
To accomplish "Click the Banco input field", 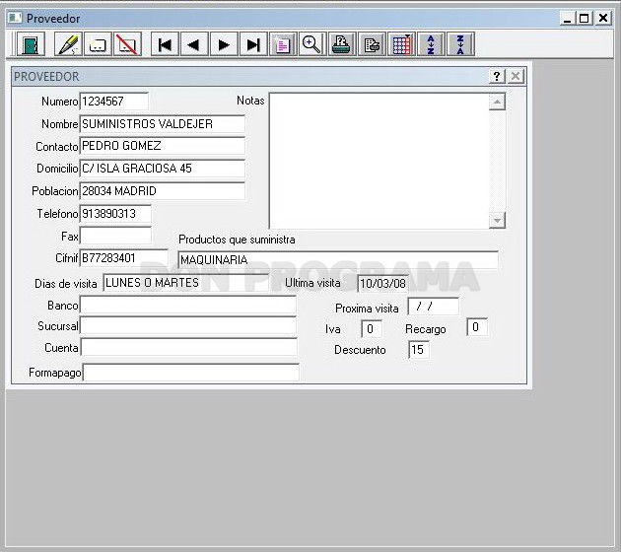I will 187,305.
